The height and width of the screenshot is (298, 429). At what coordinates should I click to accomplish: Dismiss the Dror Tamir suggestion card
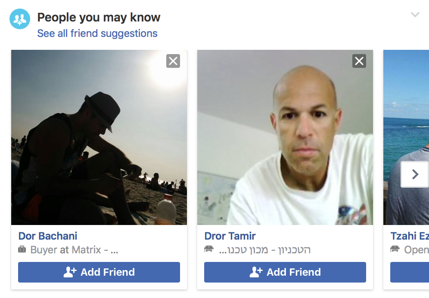tap(359, 61)
